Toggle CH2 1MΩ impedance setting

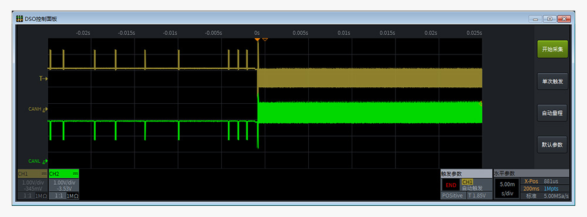click(x=73, y=196)
